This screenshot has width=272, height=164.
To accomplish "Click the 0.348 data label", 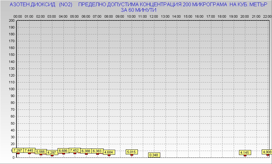I will 154,155.
